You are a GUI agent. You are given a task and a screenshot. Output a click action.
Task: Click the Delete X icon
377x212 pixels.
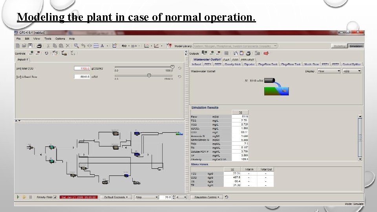point(68,46)
